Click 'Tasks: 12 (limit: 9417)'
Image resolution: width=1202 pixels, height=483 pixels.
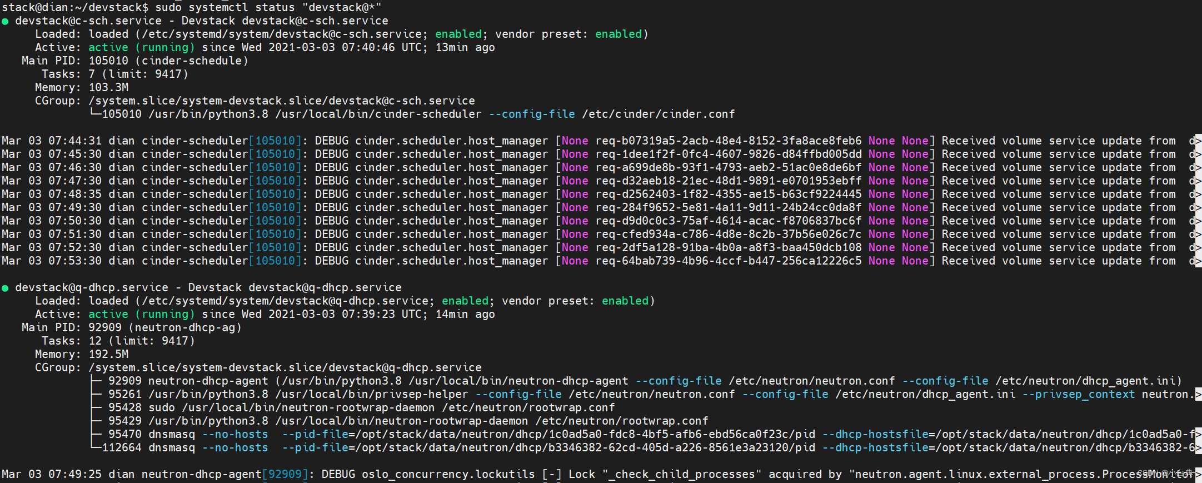pos(118,341)
